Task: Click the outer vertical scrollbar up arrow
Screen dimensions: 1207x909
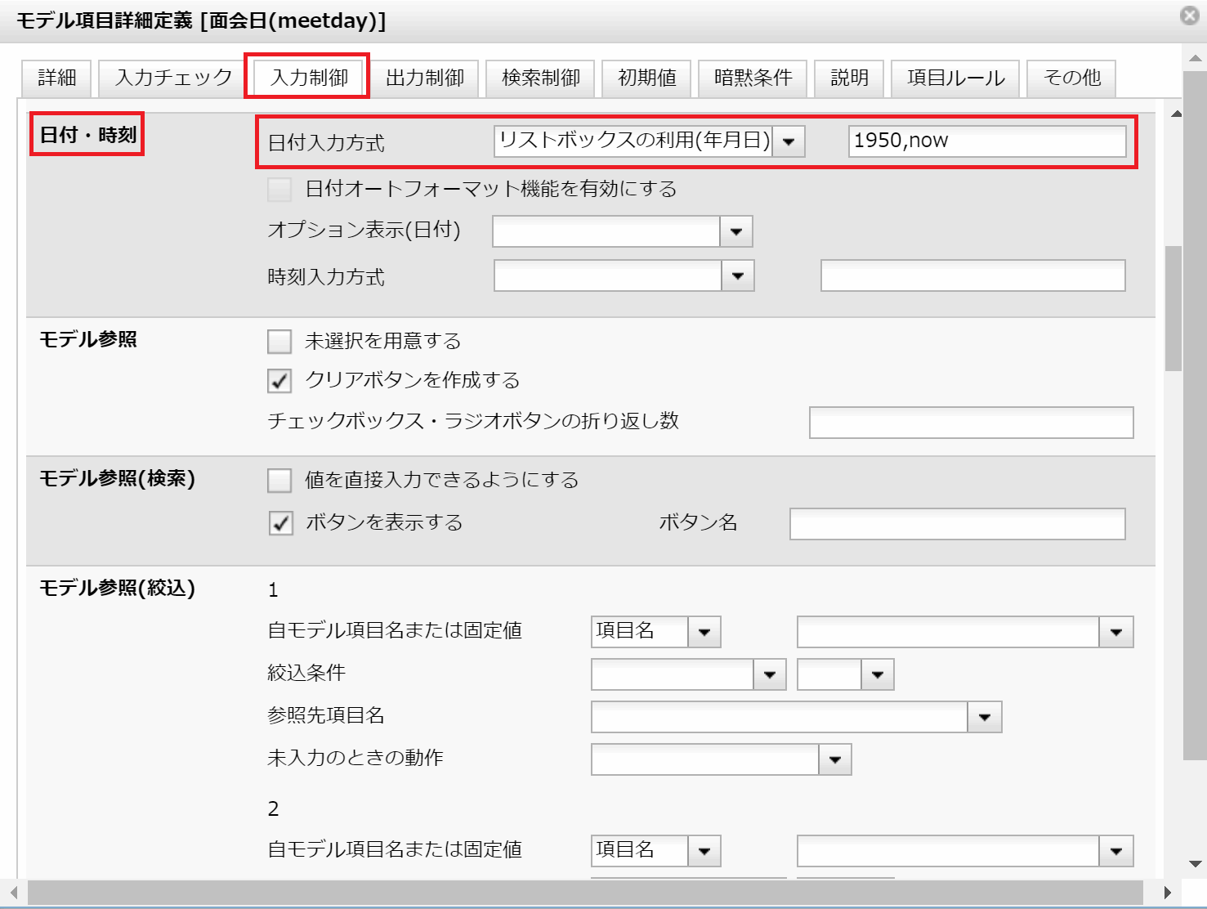Action: (x=1196, y=58)
